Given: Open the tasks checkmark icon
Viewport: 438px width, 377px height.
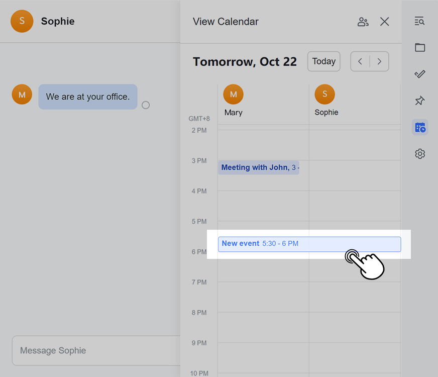Looking at the screenshot, I should click(420, 74).
